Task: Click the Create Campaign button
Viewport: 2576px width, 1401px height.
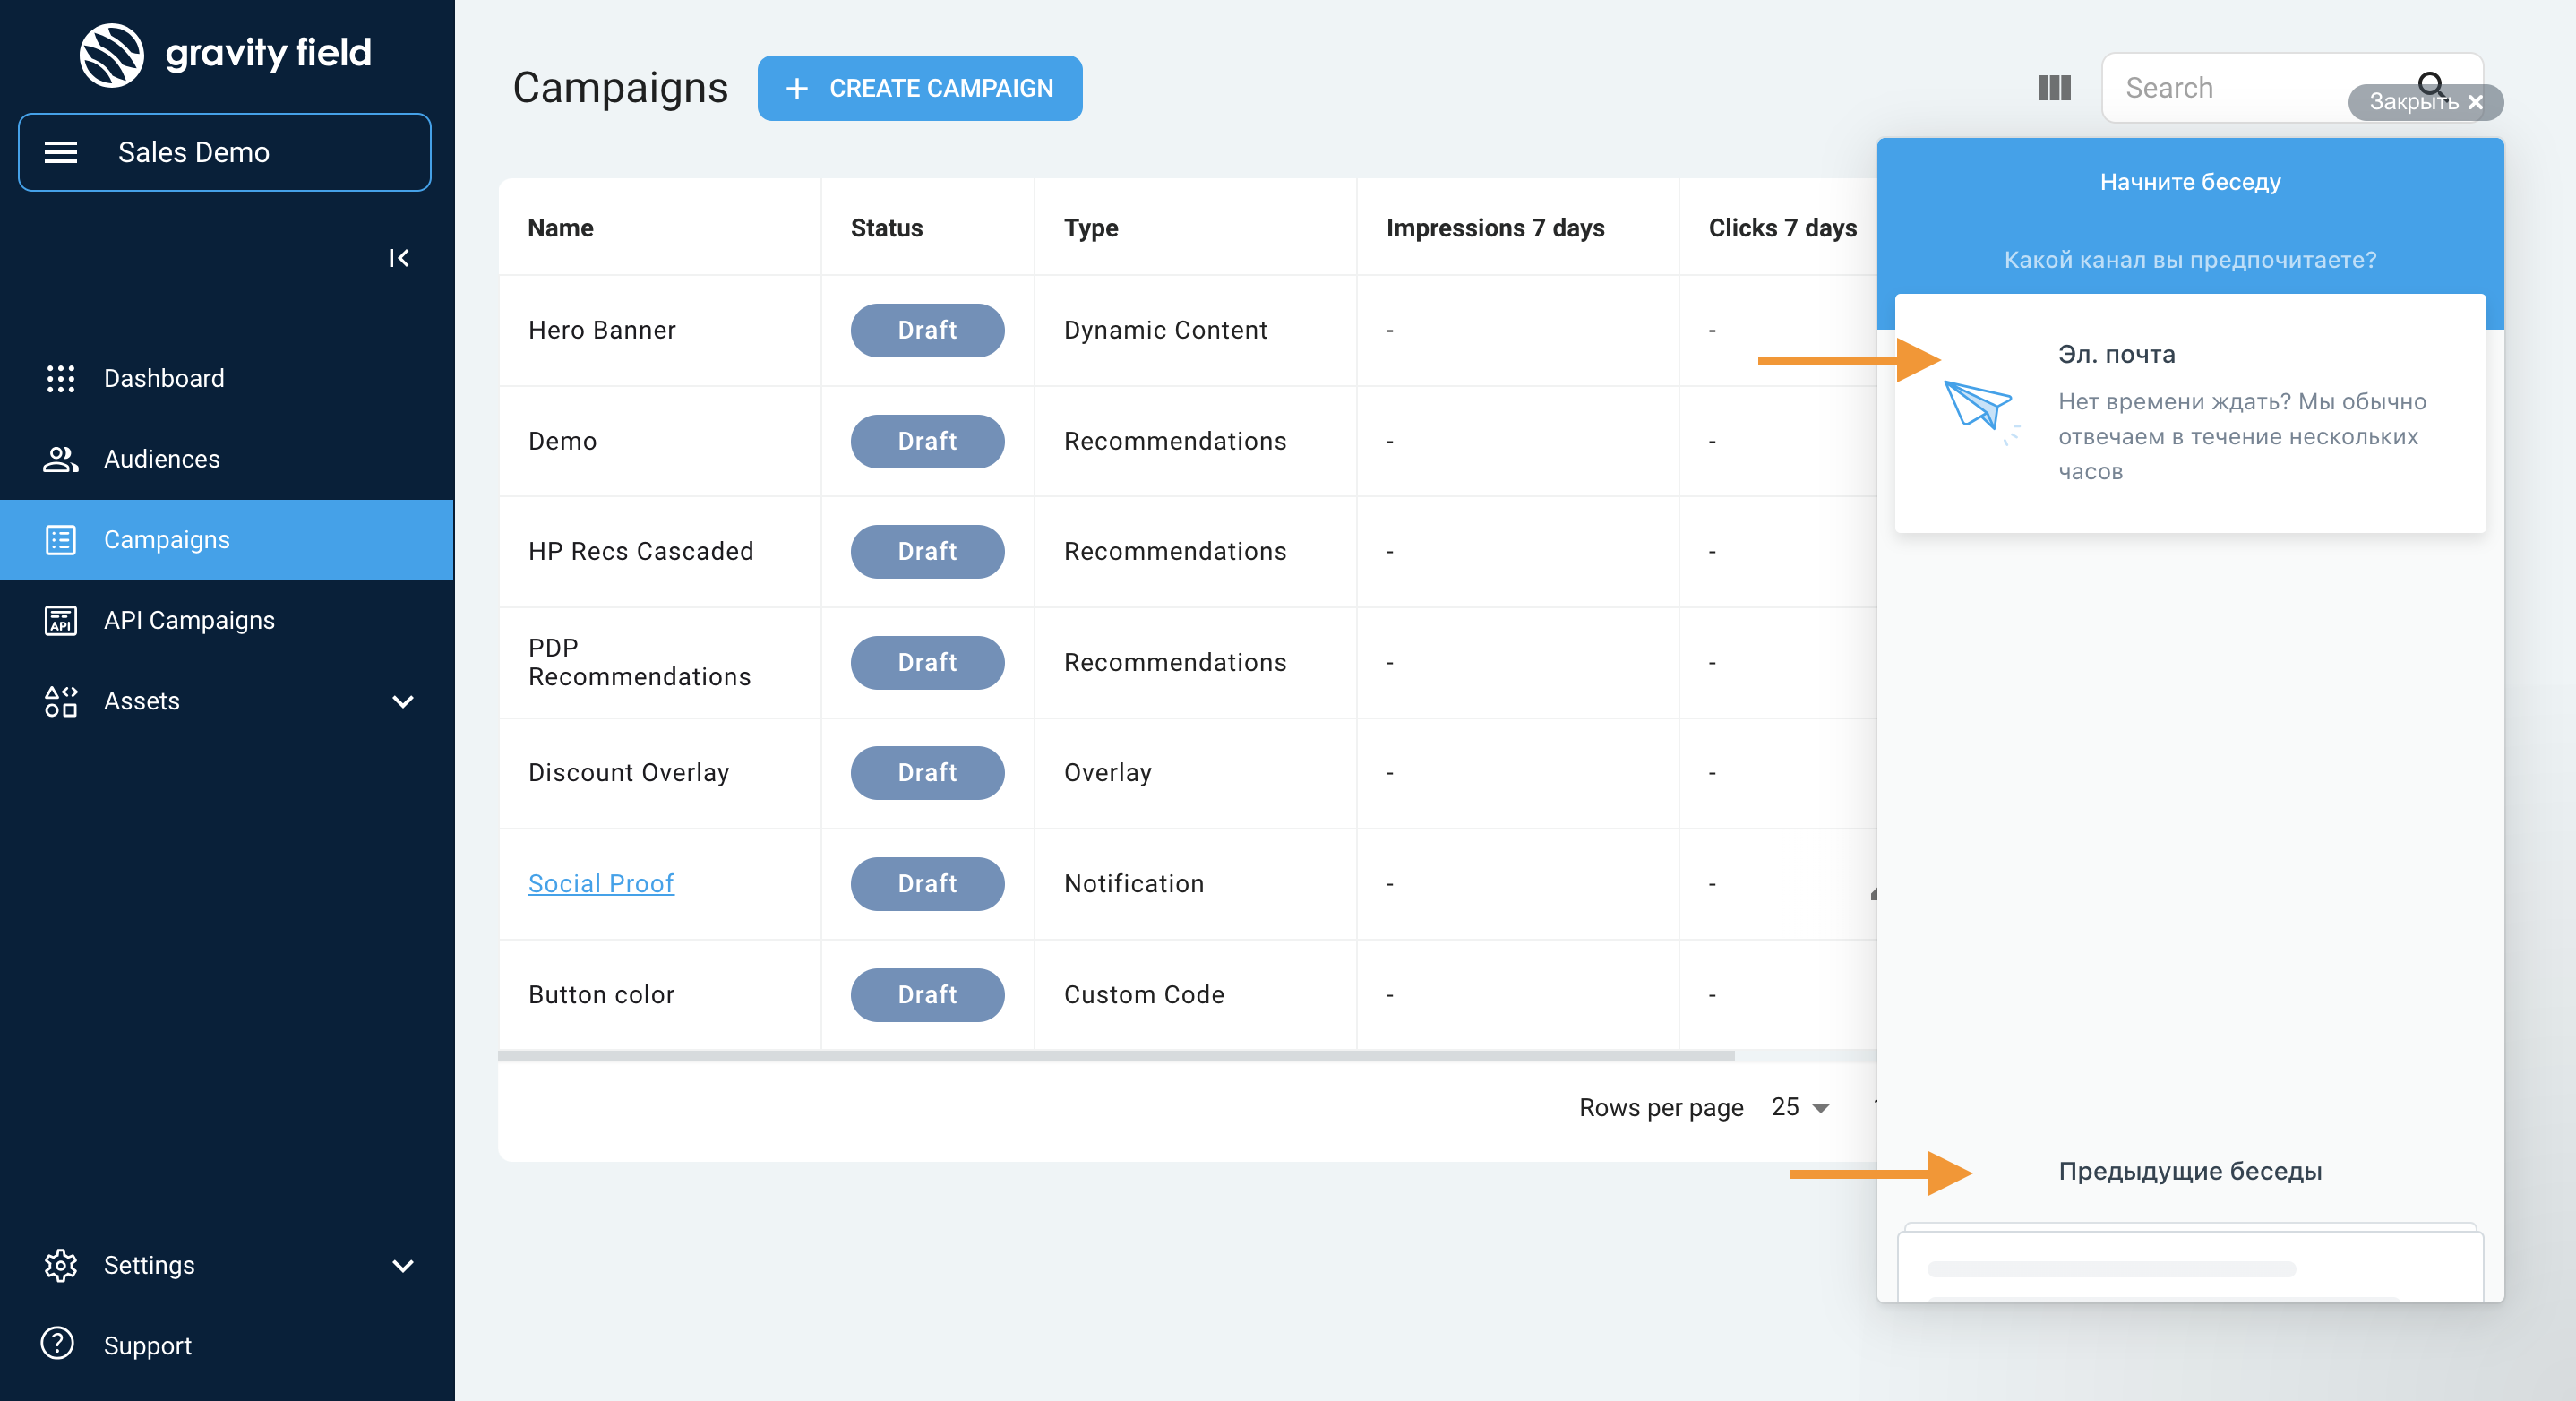Action: 919,88
